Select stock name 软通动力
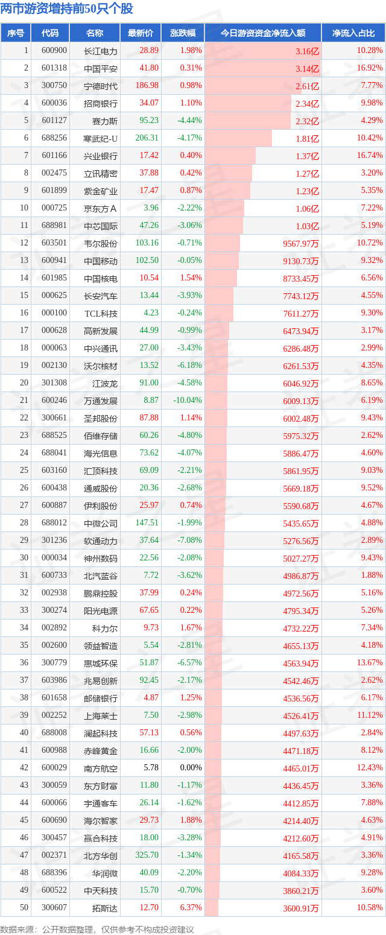The width and height of the screenshot is (386, 935). (x=101, y=541)
